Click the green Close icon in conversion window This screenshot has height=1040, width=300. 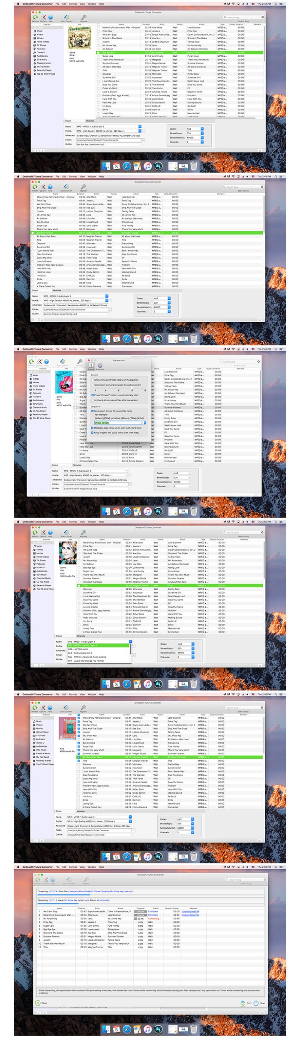click(38, 1003)
